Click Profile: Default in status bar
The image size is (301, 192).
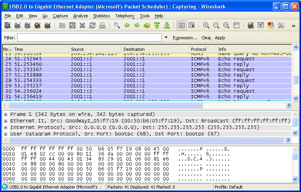click(229, 187)
